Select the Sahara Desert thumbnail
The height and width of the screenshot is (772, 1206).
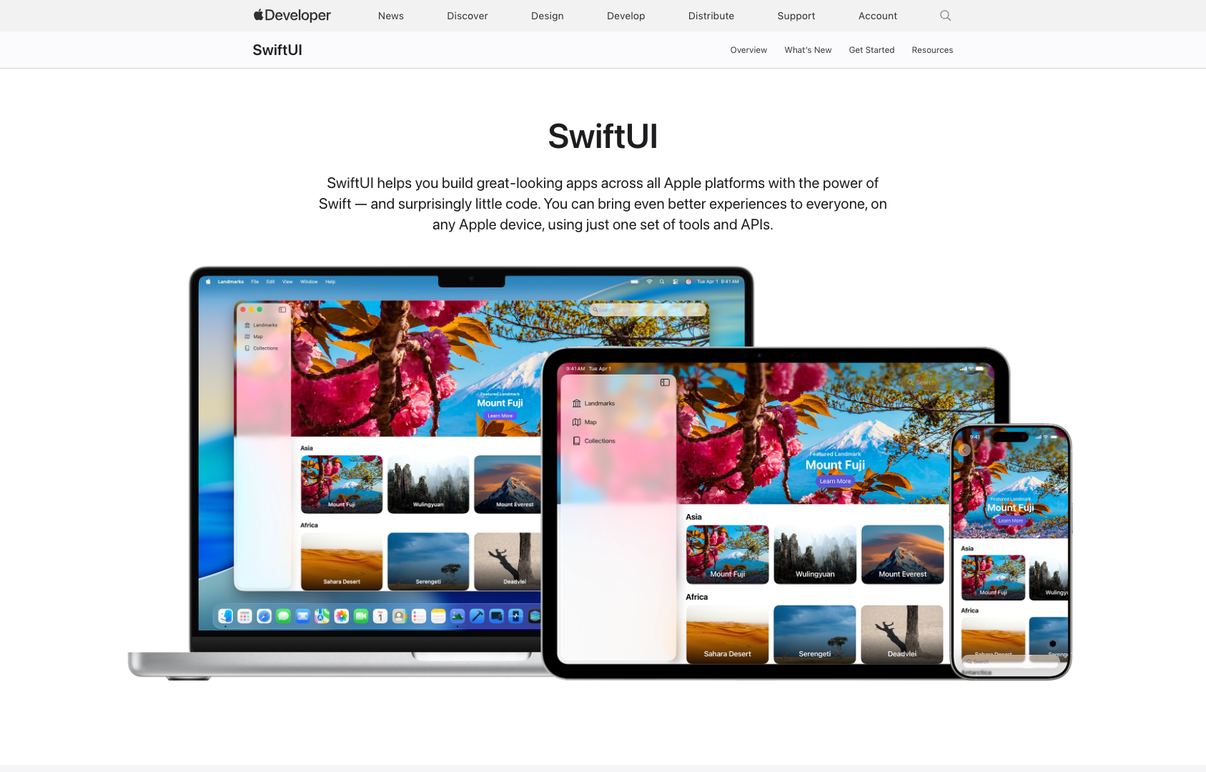[x=342, y=562]
